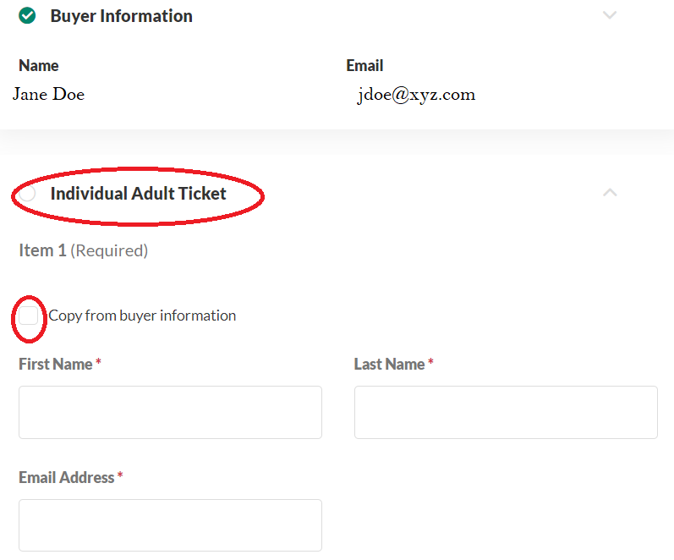Click the green checkmark beside Buyer Information
Viewport: 674px width, 560px height.
point(27,15)
